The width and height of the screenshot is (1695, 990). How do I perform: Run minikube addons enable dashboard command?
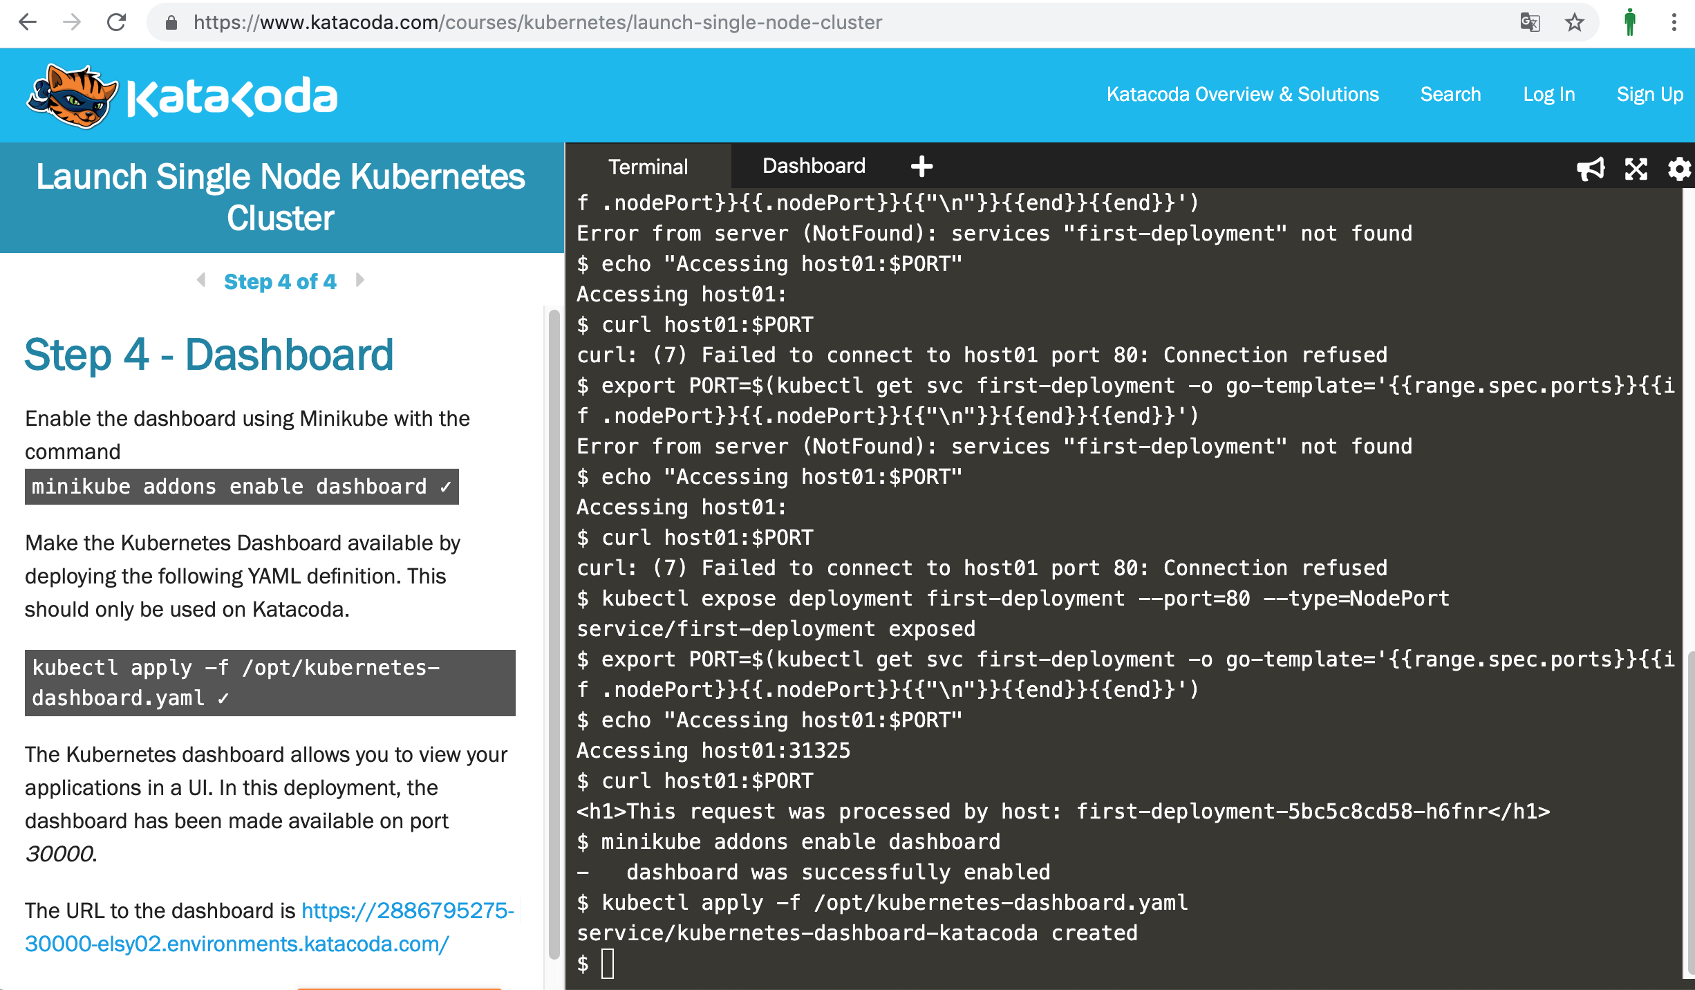241,487
